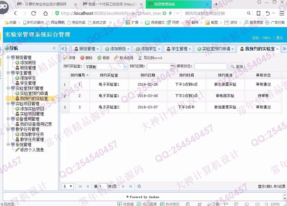The height and width of the screenshot is (206, 287).
Task: Reload table with pager refresh icon
Action: (x=139, y=186)
